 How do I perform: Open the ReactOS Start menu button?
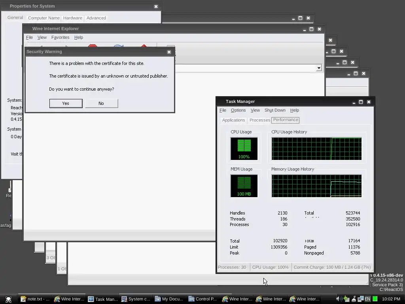(x=8, y=299)
